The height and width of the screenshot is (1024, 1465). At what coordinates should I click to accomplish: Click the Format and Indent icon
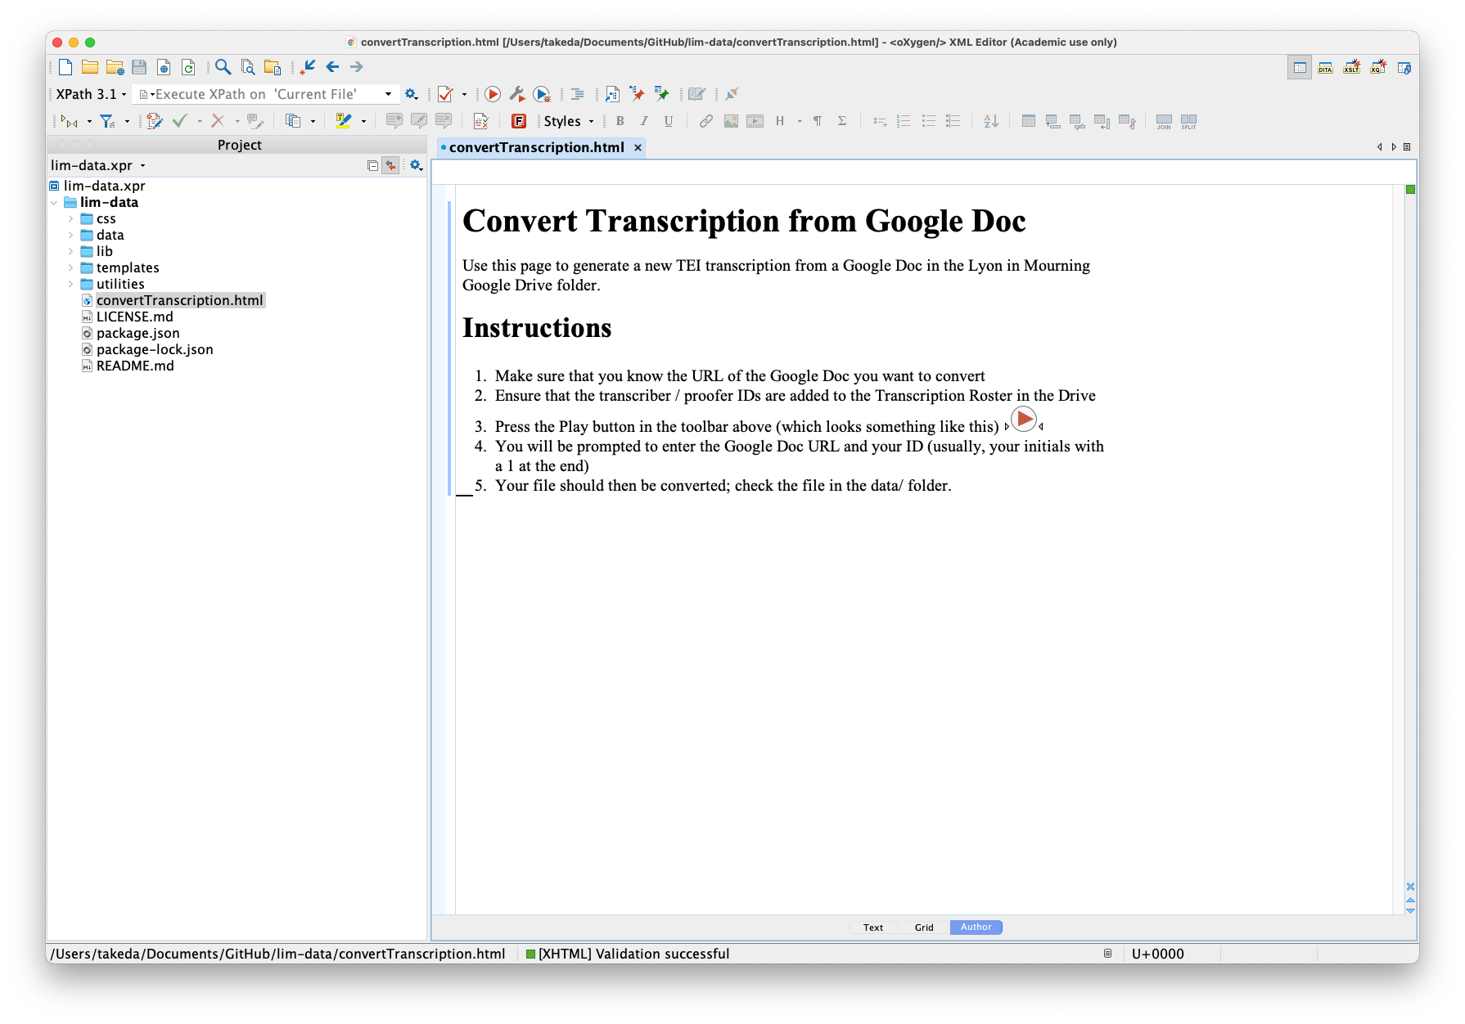(576, 94)
